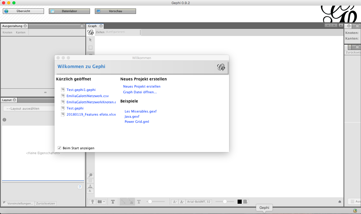Viewport: 361px width, 214px height.
Task: Click the layout help question mark icon
Action: coord(80,187)
